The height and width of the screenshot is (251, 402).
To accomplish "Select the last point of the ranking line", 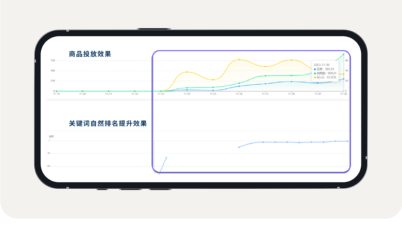I will tap(348, 141).
